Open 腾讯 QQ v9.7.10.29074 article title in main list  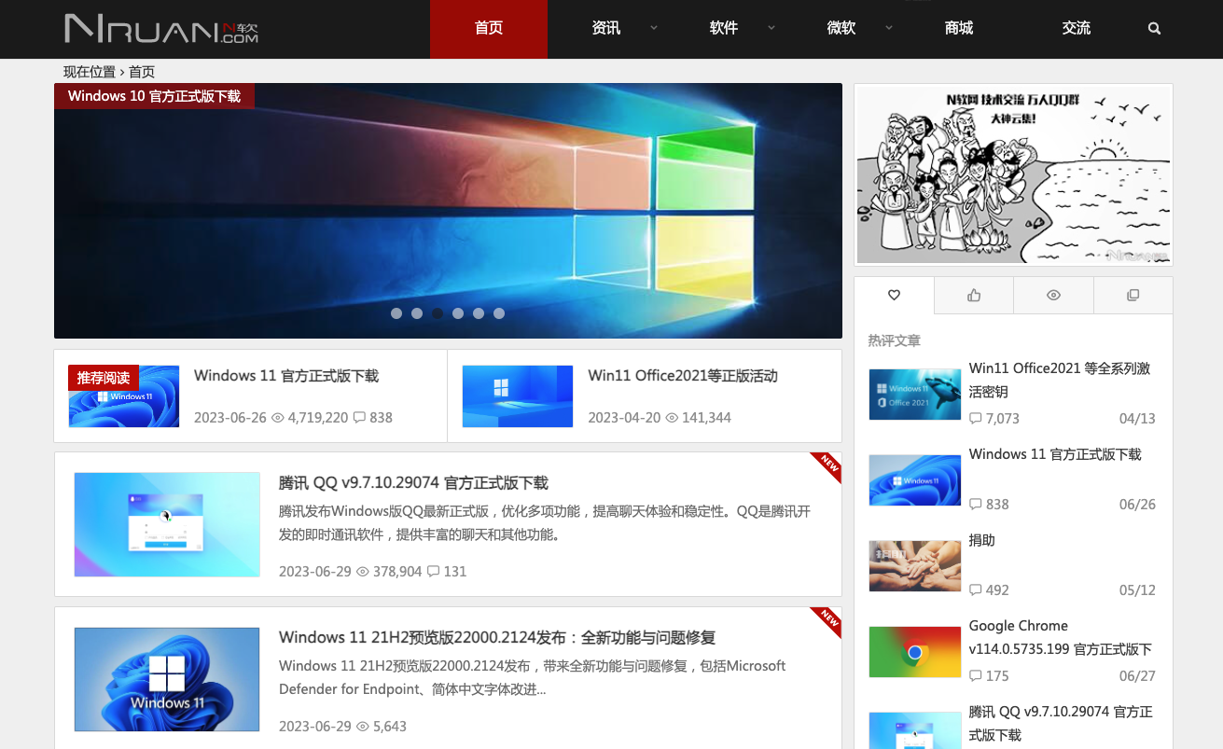(x=413, y=483)
